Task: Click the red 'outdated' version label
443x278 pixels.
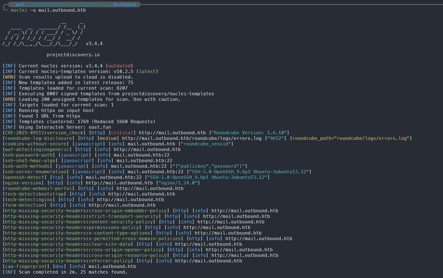Action: tap(119, 66)
